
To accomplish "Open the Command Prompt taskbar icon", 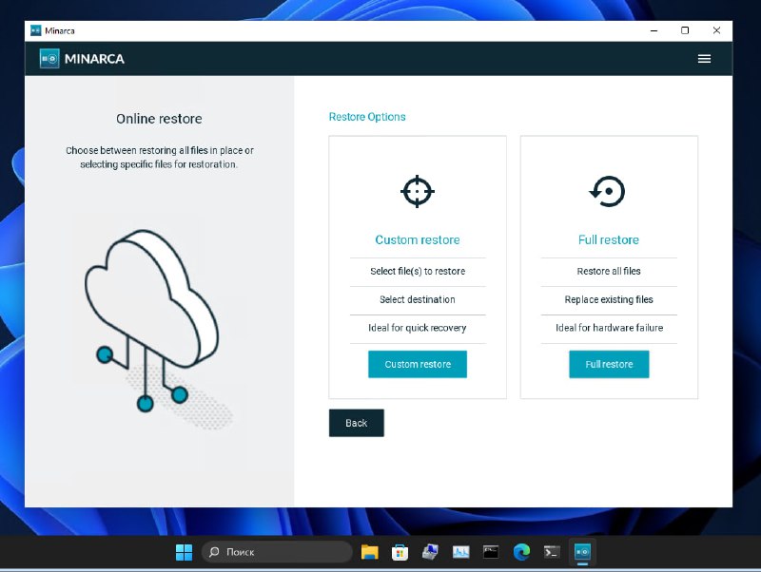I will (x=491, y=552).
